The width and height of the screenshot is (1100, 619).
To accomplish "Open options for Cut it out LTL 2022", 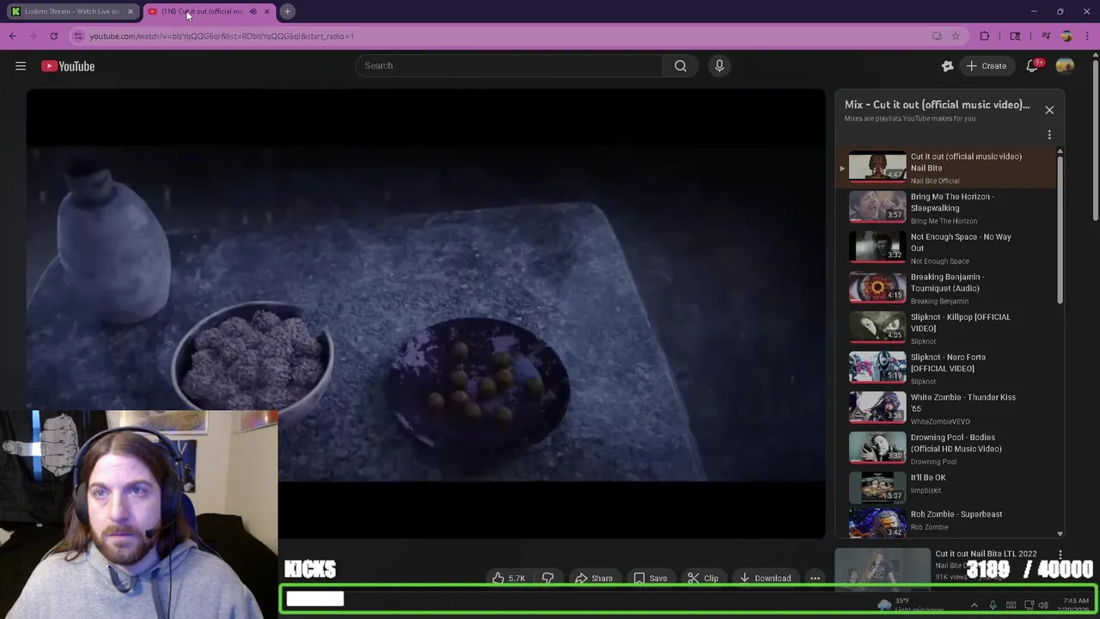I will click(x=1060, y=555).
